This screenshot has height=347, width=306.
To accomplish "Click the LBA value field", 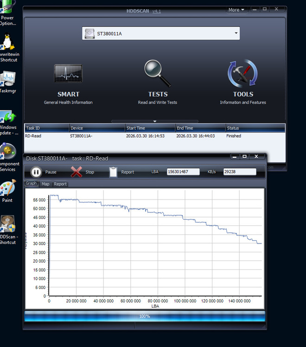I will pos(183,172).
